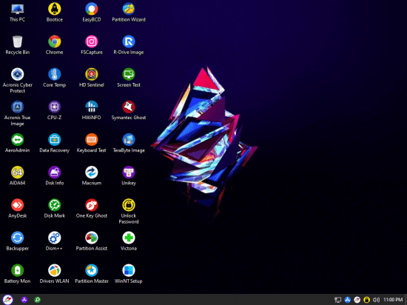Click the yellow lock tray icon

coord(366,300)
